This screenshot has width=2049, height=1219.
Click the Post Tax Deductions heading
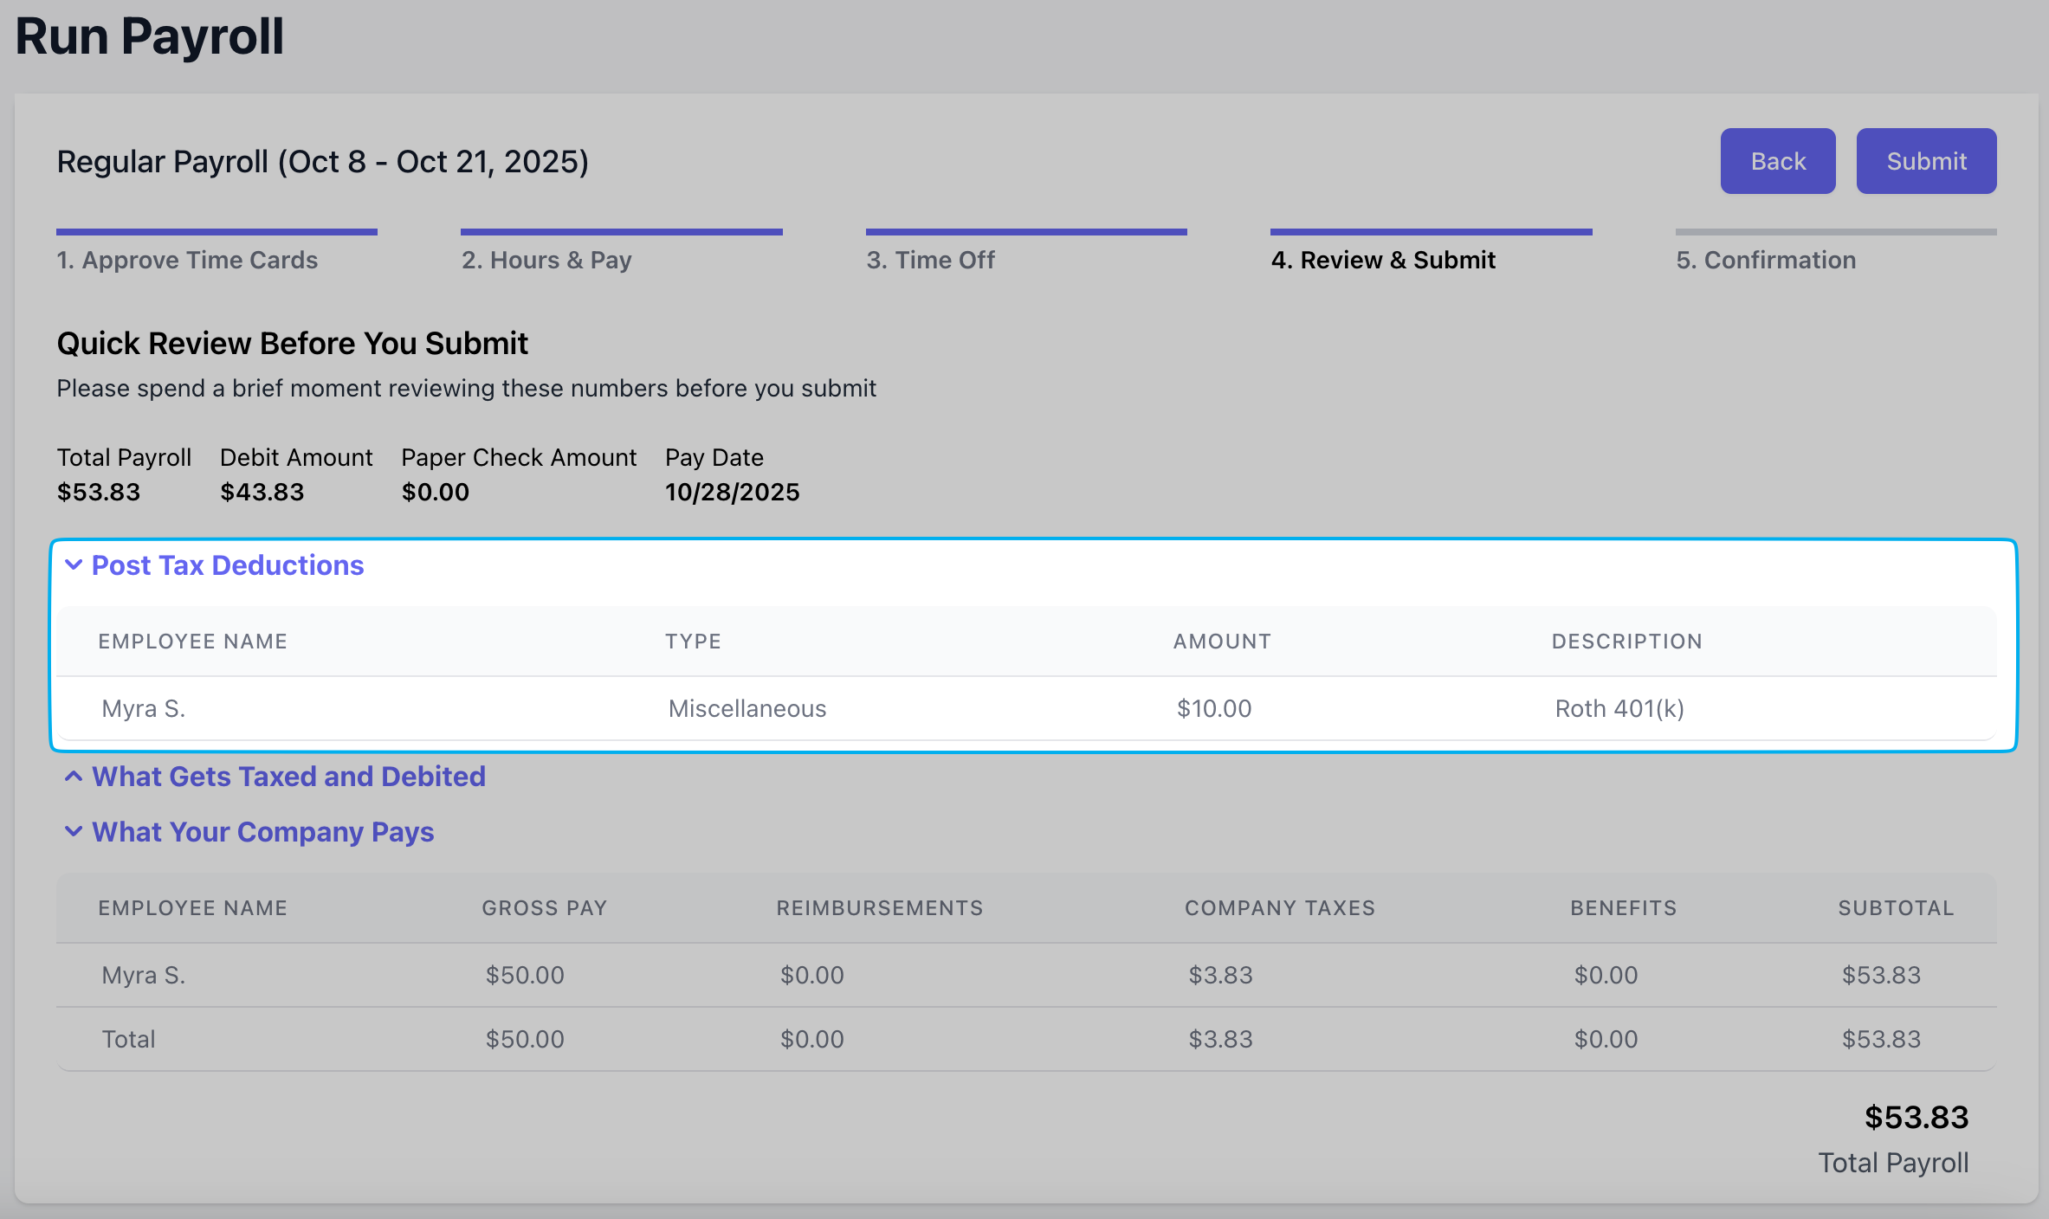[227, 565]
